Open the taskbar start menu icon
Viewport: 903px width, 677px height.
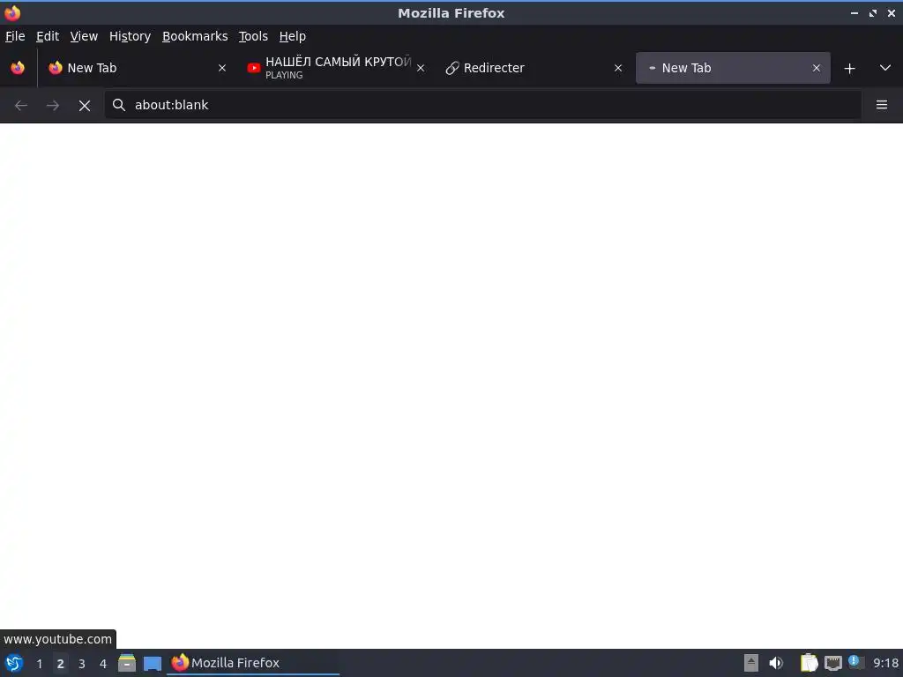coord(14,663)
